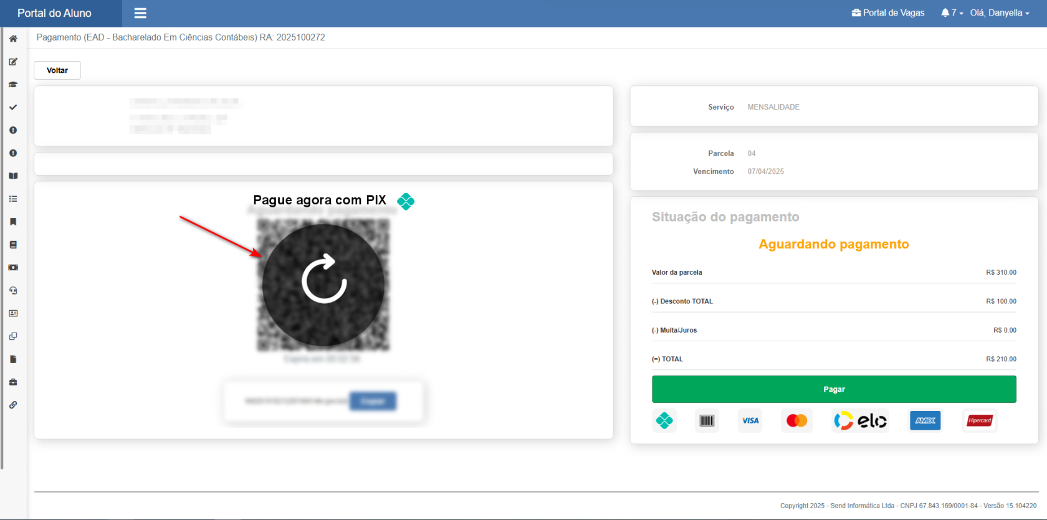Select the PIX payment method icon below Pagar
The image size is (1047, 520).
pyautogui.click(x=664, y=421)
